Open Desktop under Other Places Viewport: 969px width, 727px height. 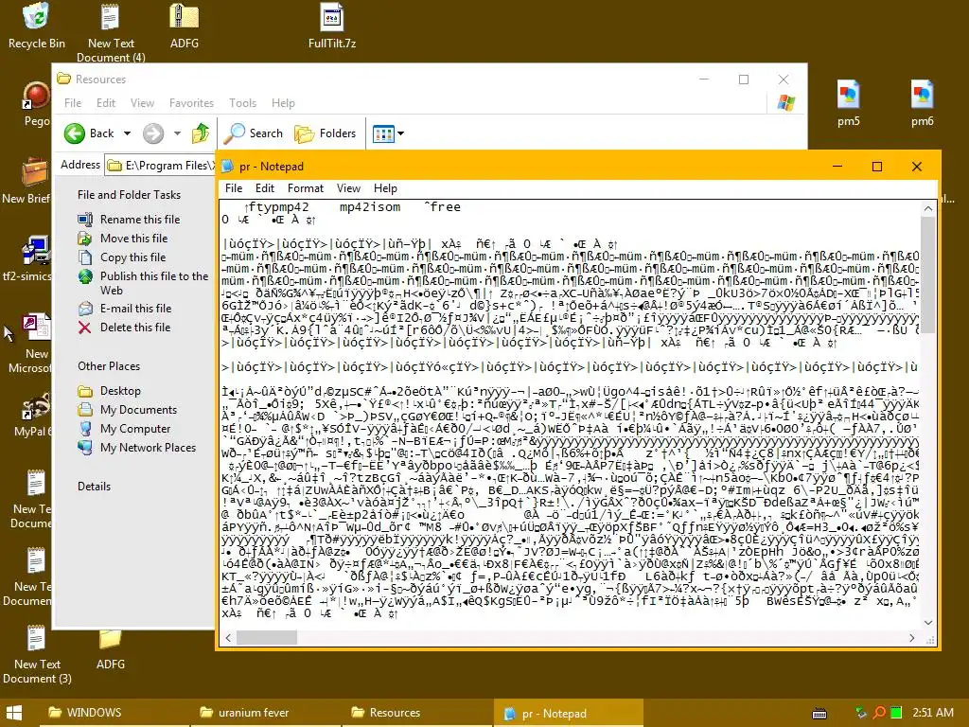(x=120, y=391)
